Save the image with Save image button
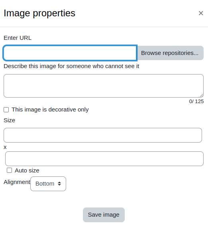 tap(104, 215)
